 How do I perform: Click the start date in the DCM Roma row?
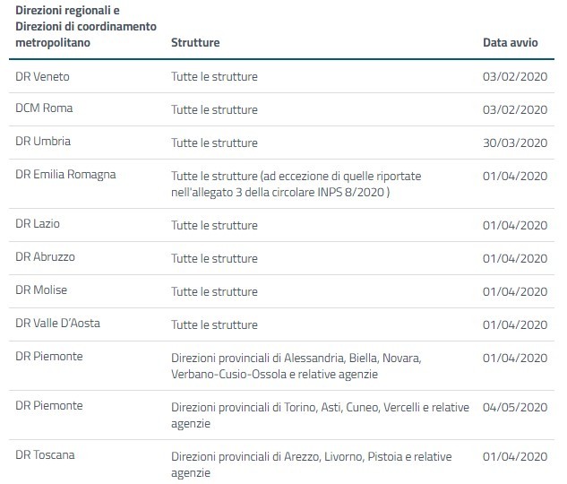[x=514, y=109]
